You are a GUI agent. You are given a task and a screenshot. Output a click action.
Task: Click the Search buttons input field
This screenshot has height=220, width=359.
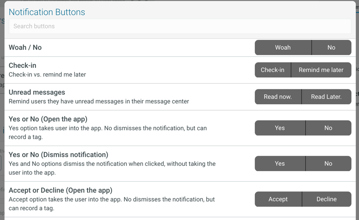(180, 26)
